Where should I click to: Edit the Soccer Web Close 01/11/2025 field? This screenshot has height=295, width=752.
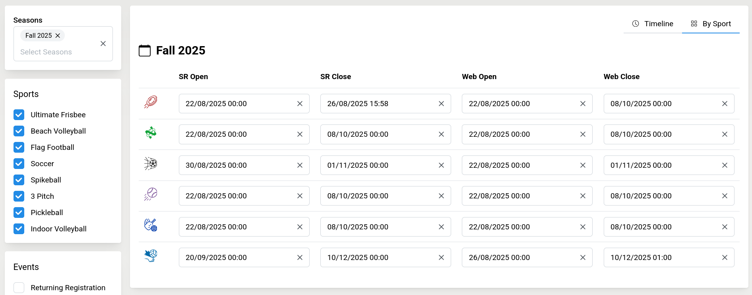669,165
